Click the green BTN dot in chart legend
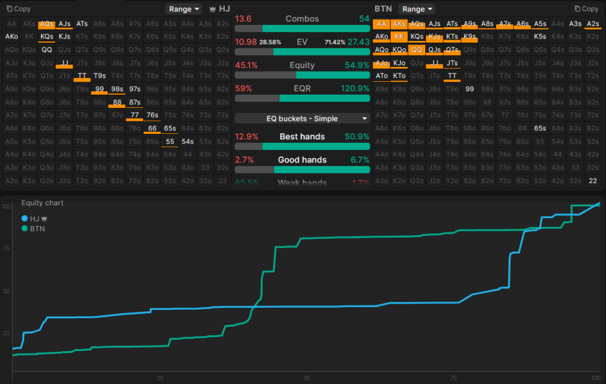Image resolution: width=606 pixels, height=384 pixels. 25,228
